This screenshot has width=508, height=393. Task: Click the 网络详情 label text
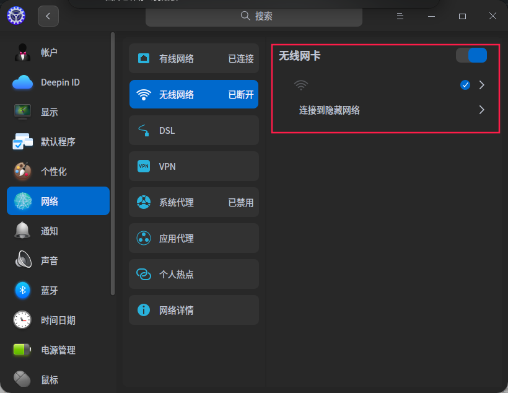coord(176,311)
